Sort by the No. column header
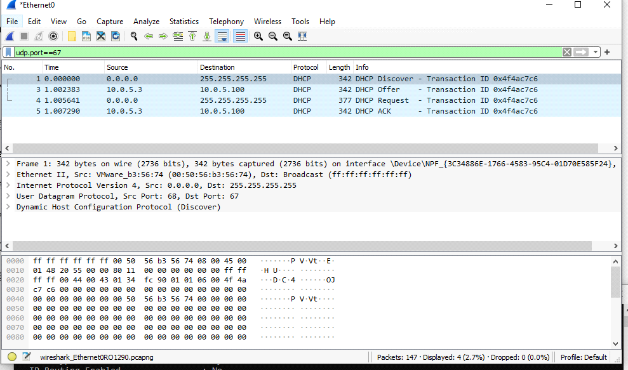This screenshot has height=370, width=628. [x=22, y=67]
